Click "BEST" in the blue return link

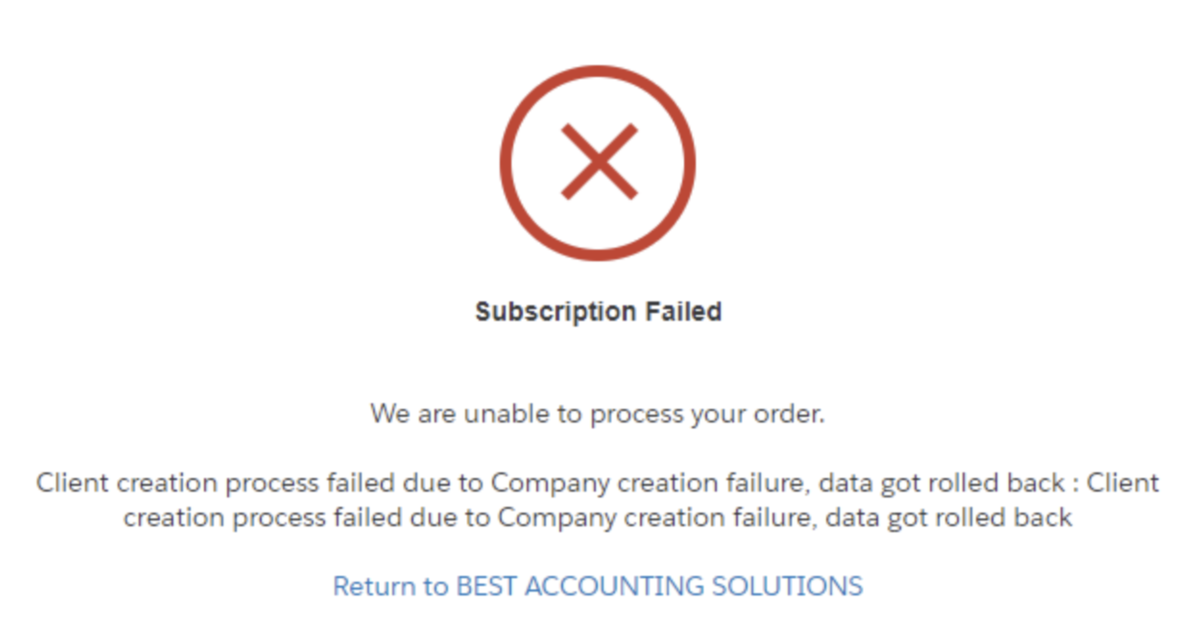pos(486,586)
